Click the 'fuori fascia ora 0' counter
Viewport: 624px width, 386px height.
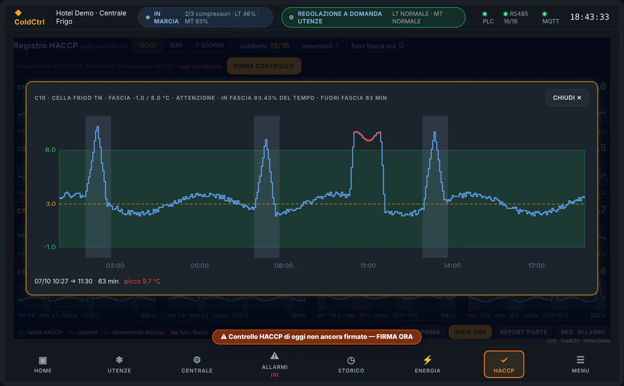(x=377, y=46)
